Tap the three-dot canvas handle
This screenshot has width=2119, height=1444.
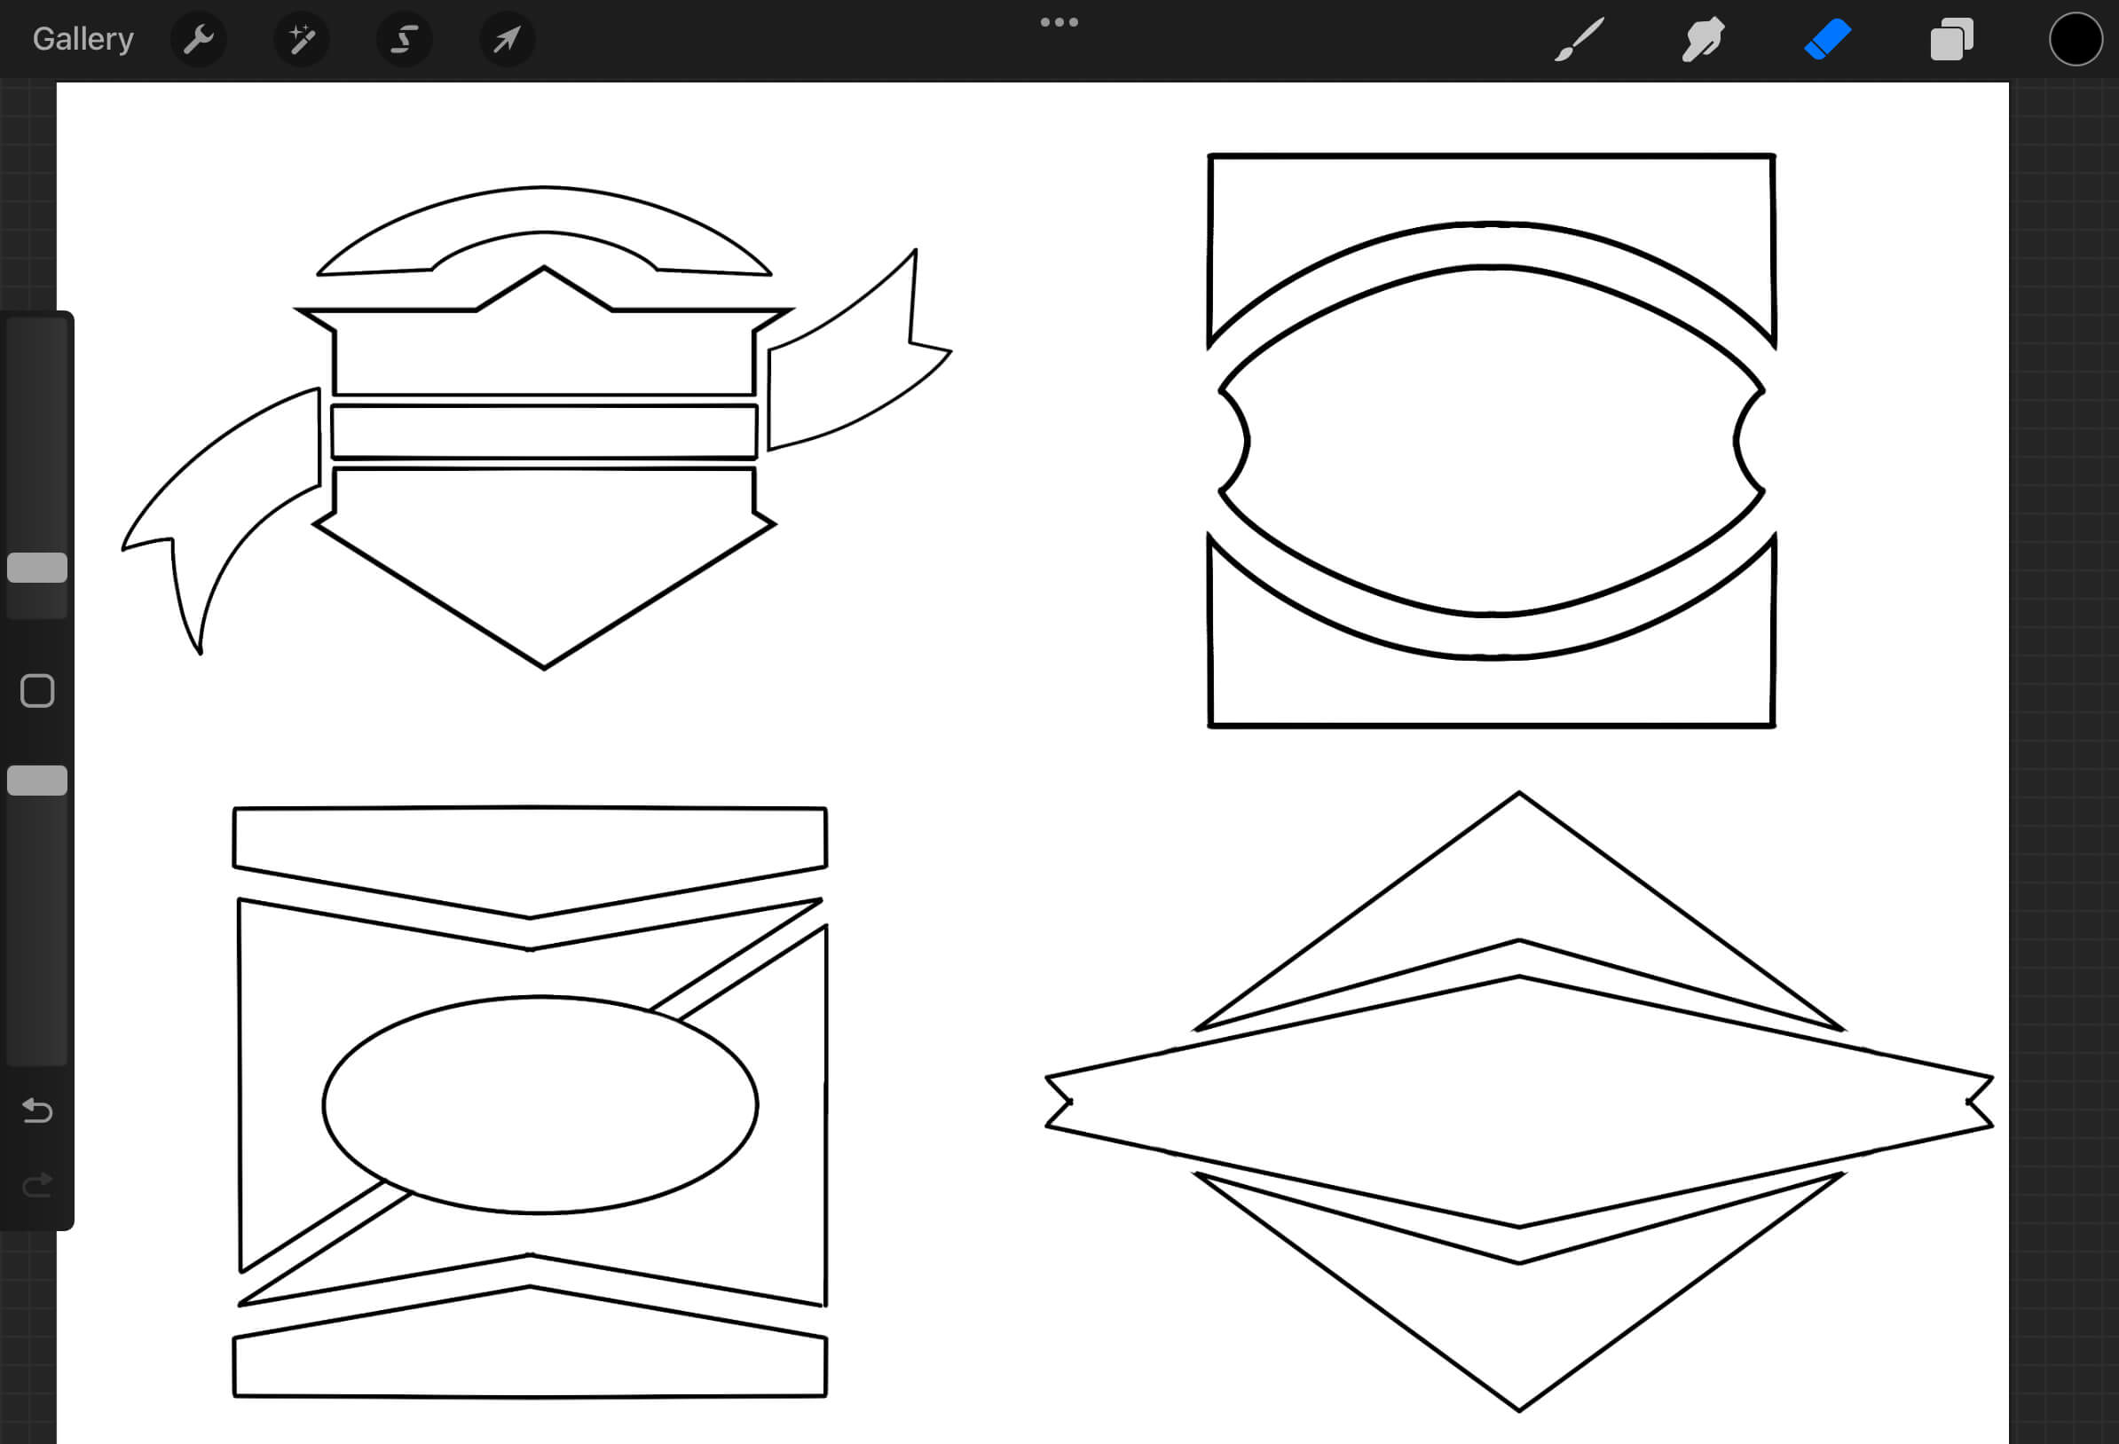click(x=1059, y=21)
